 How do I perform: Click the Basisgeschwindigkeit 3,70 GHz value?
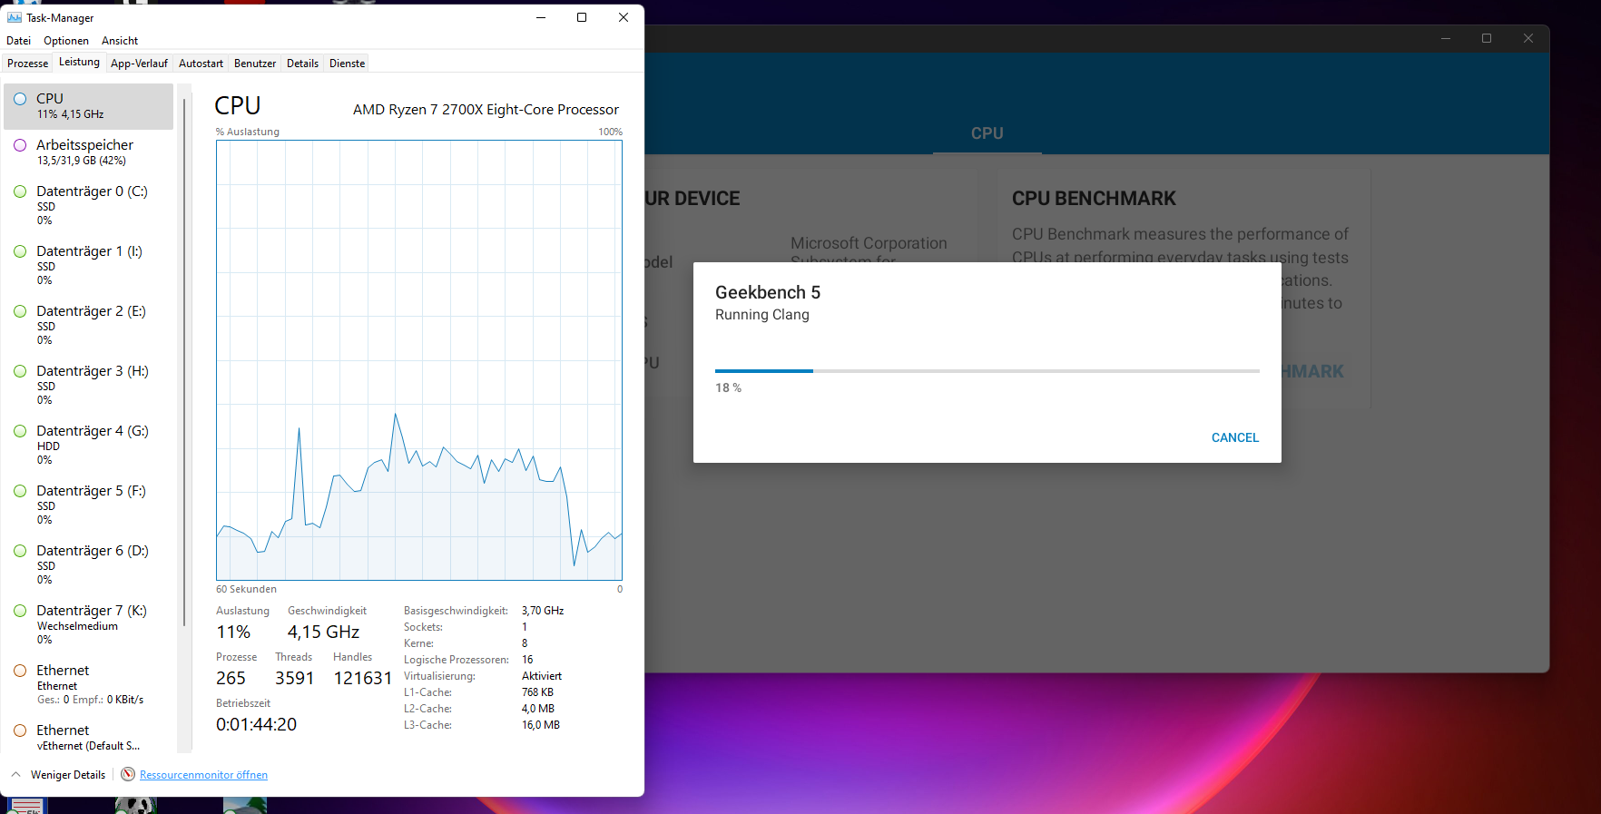tap(543, 611)
